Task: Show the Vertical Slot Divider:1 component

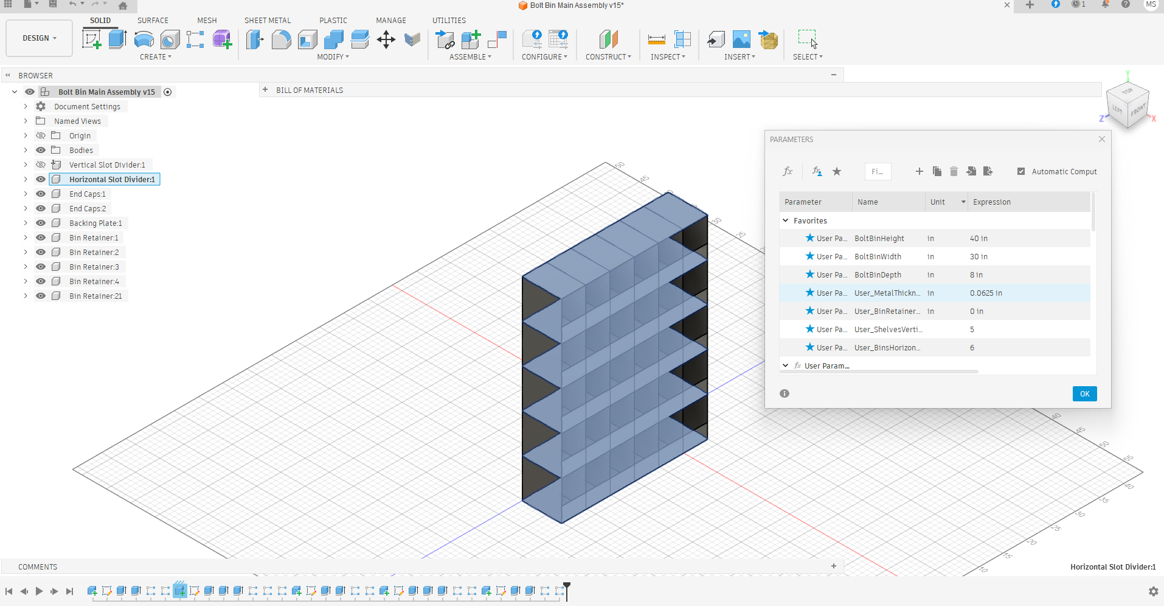Action: (40, 165)
